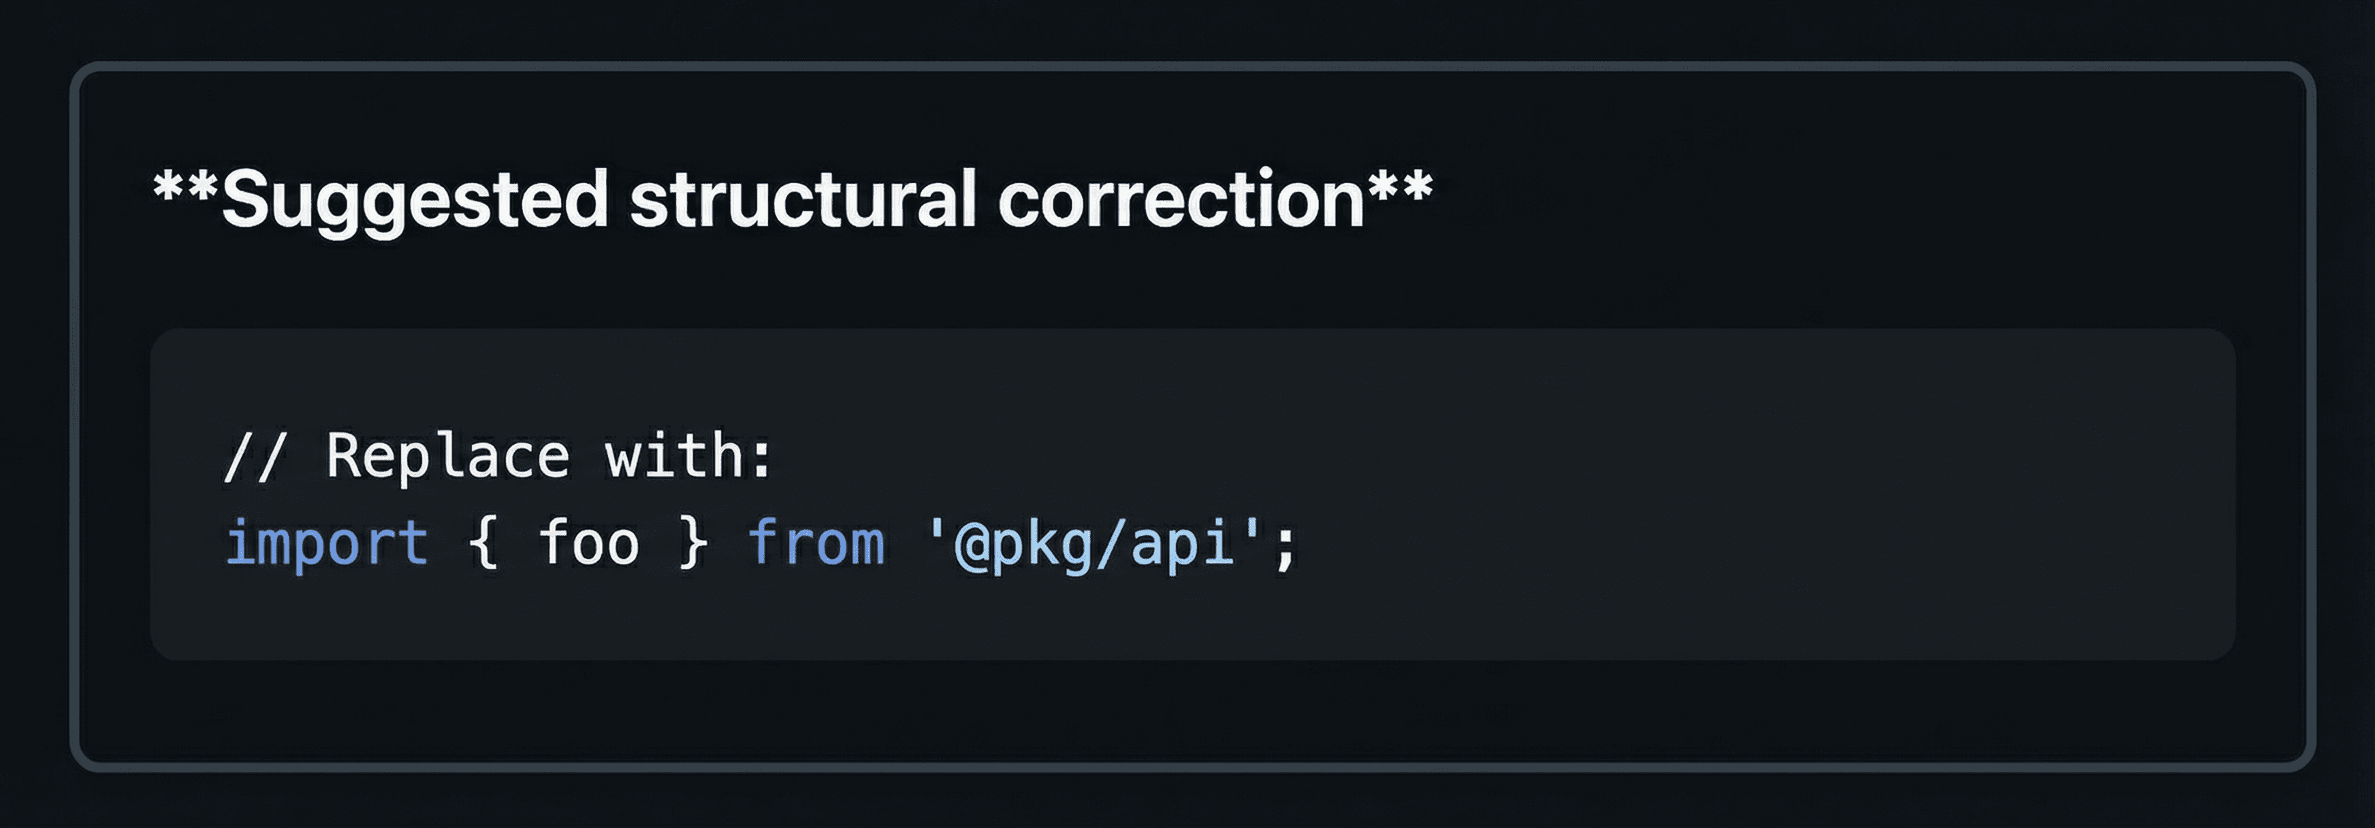Click the word "with:" in the comment
This screenshot has width=2375, height=828.
click(x=688, y=456)
